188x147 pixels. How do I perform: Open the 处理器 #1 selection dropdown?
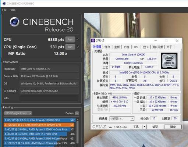coord(122,119)
